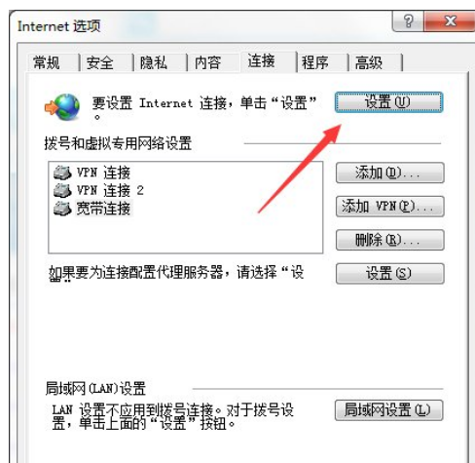The height and width of the screenshot is (463, 475).
Task: Select the 宽带连接 list entry
Action: [92, 209]
